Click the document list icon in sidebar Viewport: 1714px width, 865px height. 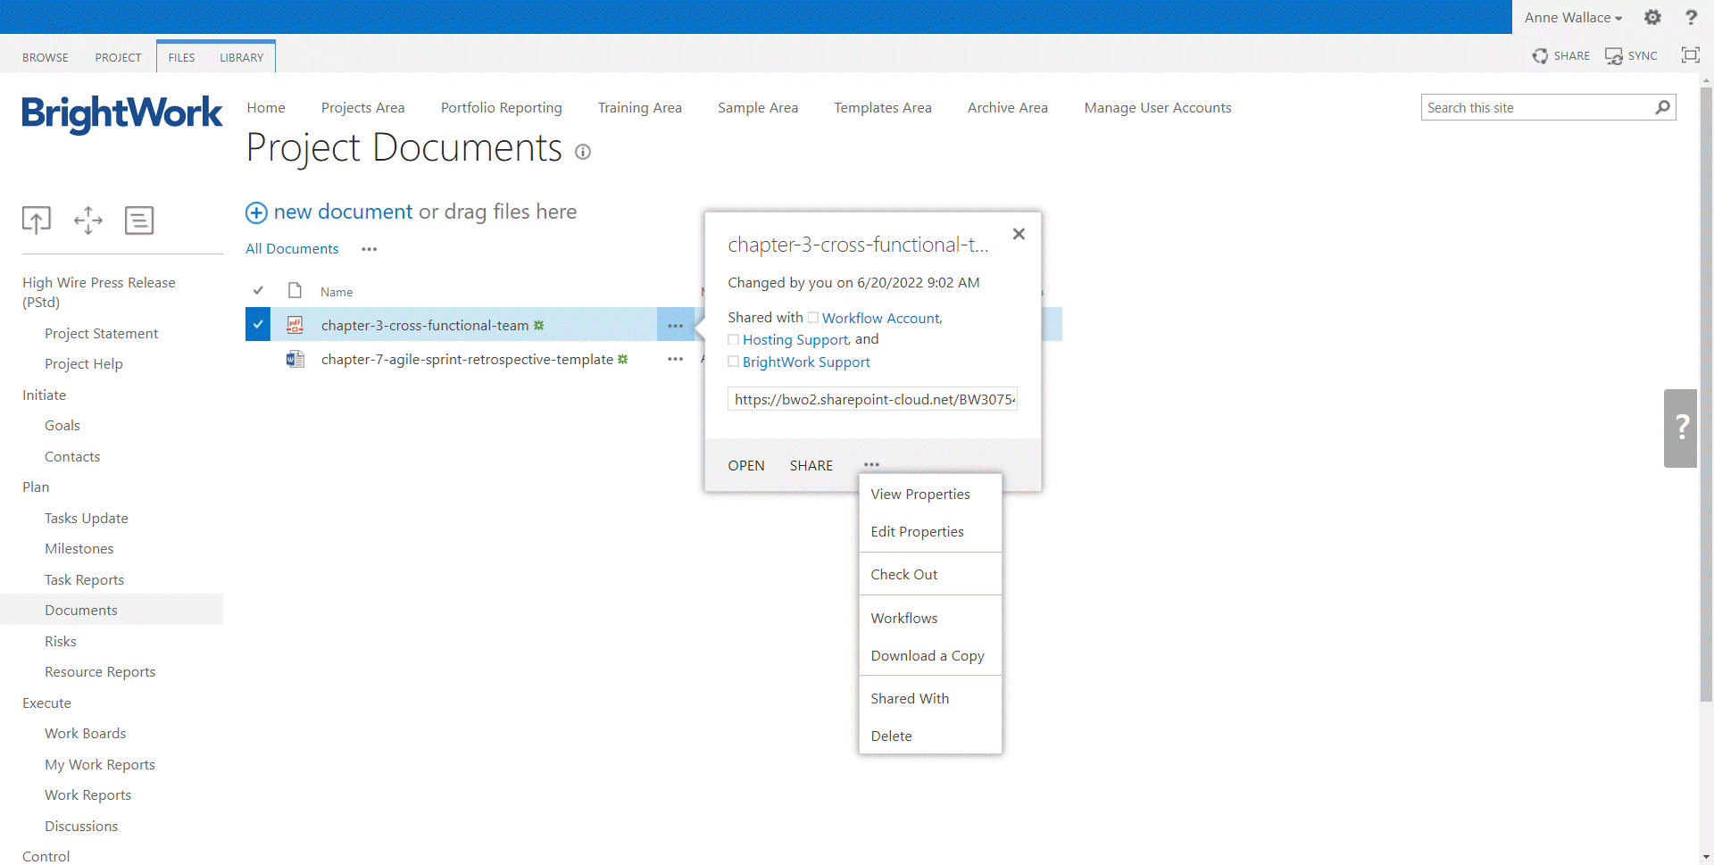[139, 220]
